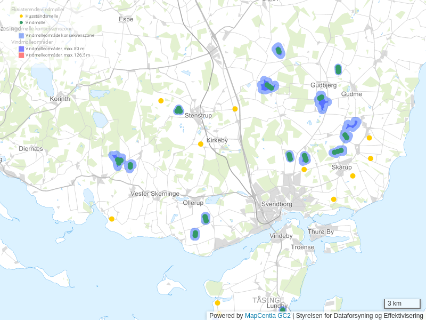Click the yellow turbine marker on Tåsinge

point(217,303)
